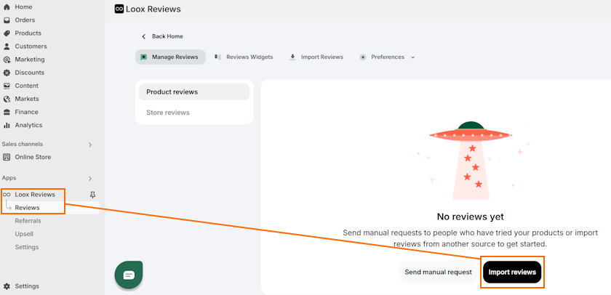Open the Import Reviews tab
The height and width of the screenshot is (295, 611).
[316, 57]
